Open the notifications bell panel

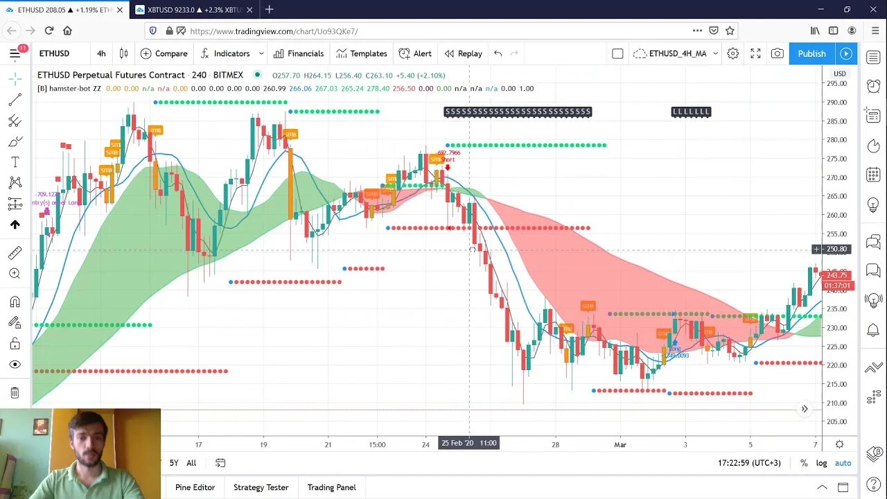coord(873,330)
